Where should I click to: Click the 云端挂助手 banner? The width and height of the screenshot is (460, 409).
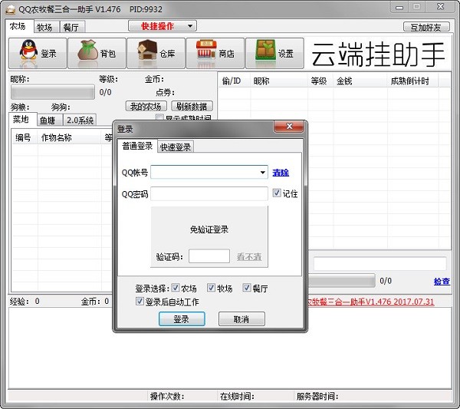[x=377, y=54]
